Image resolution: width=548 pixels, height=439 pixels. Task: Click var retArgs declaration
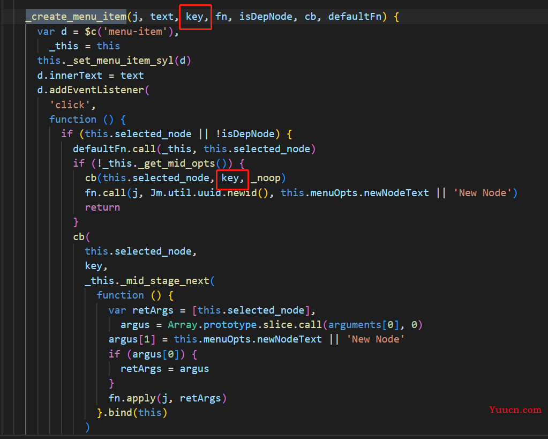[141, 310]
